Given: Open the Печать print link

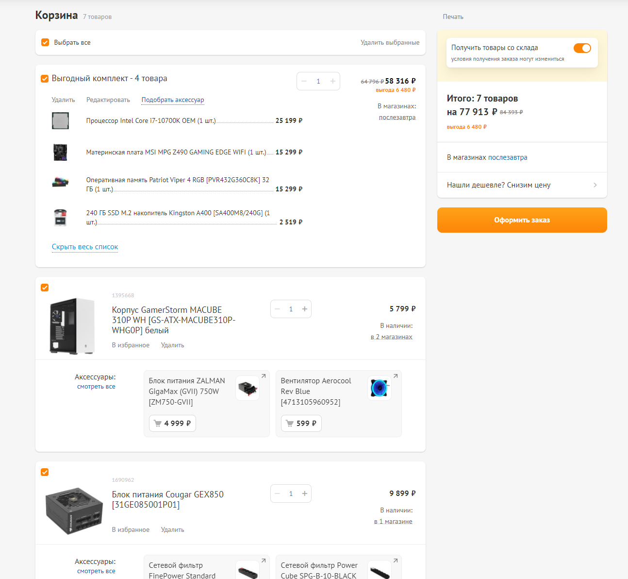Looking at the screenshot, I should (453, 17).
